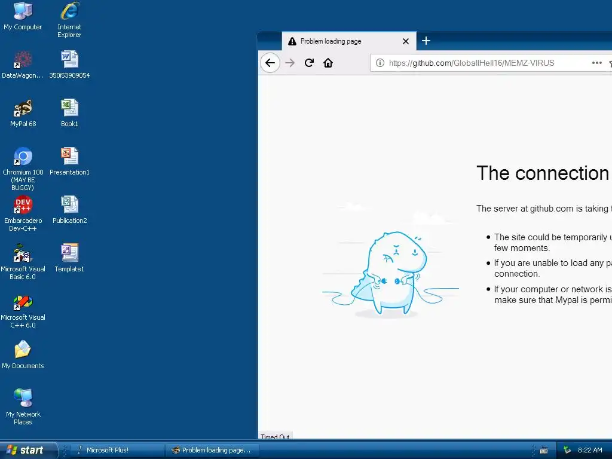Switch to Microsoft Plus! taskbar button
Viewport: 612px width, 459px height.
tap(117, 450)
